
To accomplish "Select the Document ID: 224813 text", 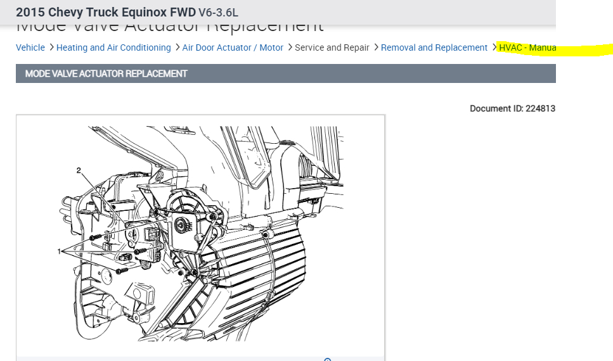I will [x=513, y=108].
